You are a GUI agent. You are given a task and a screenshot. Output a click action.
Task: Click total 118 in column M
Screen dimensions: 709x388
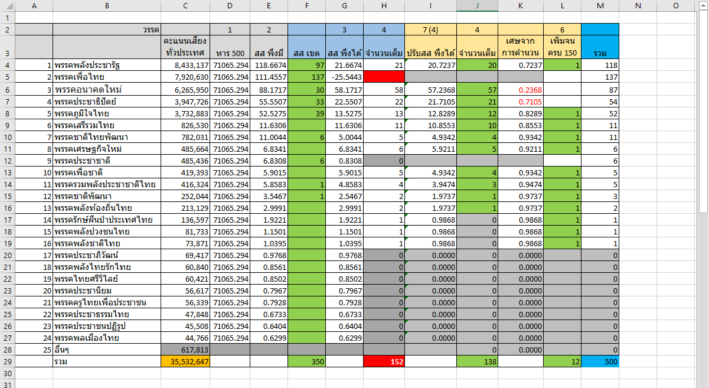600,65
